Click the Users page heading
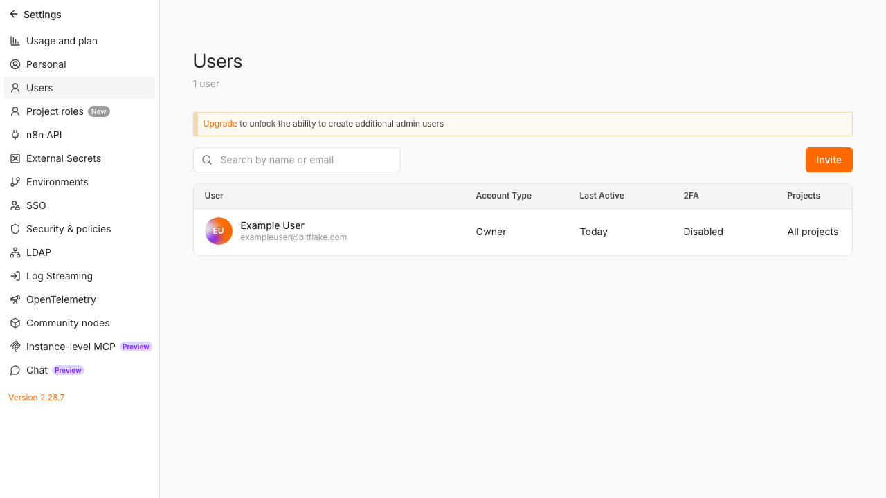The width and height of the screenshot is (886, 498). (x=217, y=61)
